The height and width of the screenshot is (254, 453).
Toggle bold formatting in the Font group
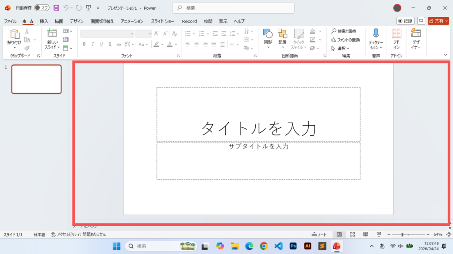[x=84, y=44]
